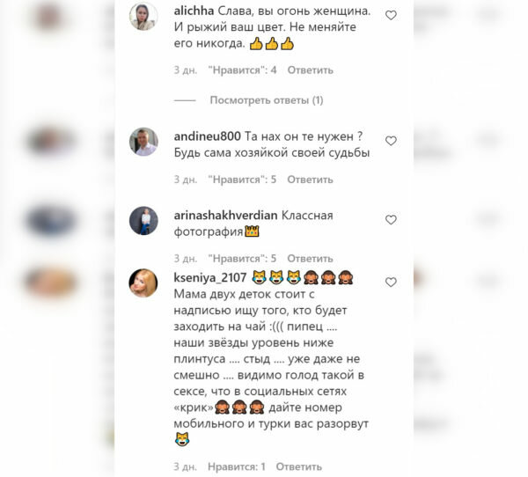Image resolution: width=528 pixels, height=477 pixels.
Task: Reply to andineu800's comment via Ответить
Action: tap(310, 180)
